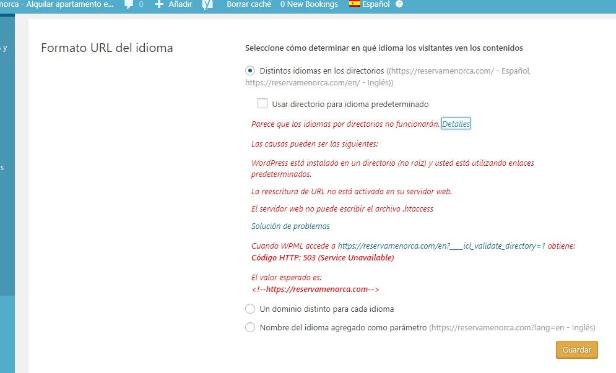Screen dimensions: 616x373
Task: Select 'Distintos idiomas en los directorios' radio
Action: coord(250,71)
